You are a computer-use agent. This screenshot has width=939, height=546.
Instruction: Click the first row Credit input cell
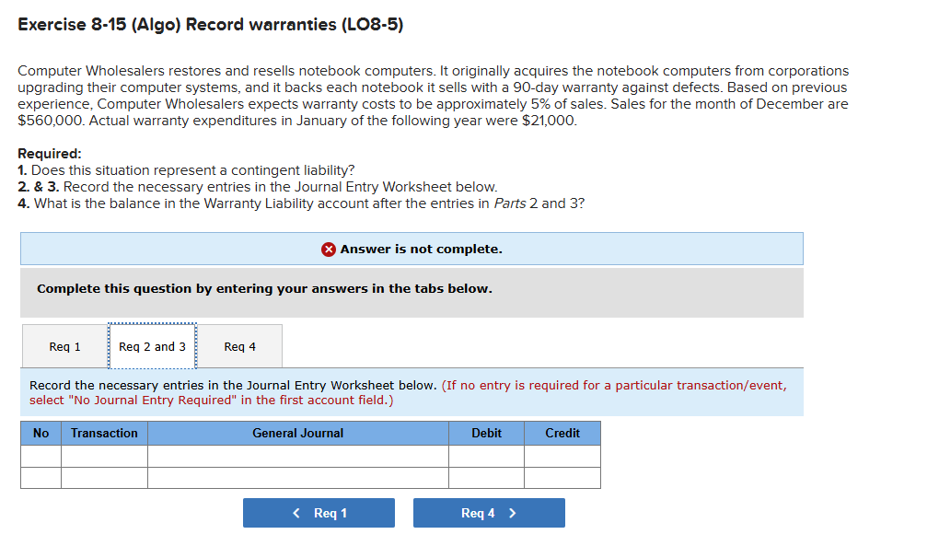click(x=562, y=455)
